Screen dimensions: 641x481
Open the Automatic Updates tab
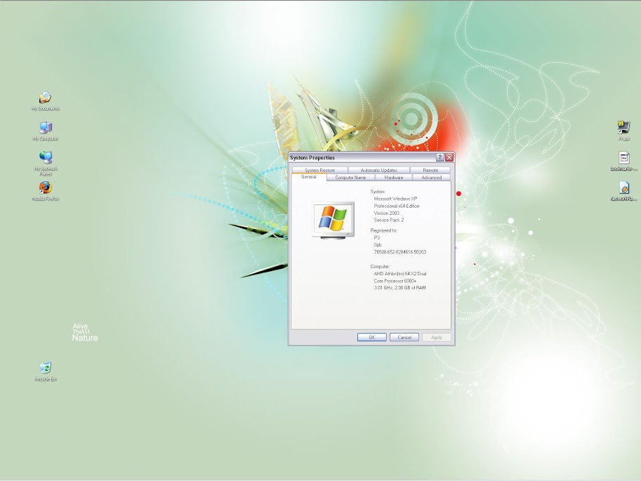378,170
